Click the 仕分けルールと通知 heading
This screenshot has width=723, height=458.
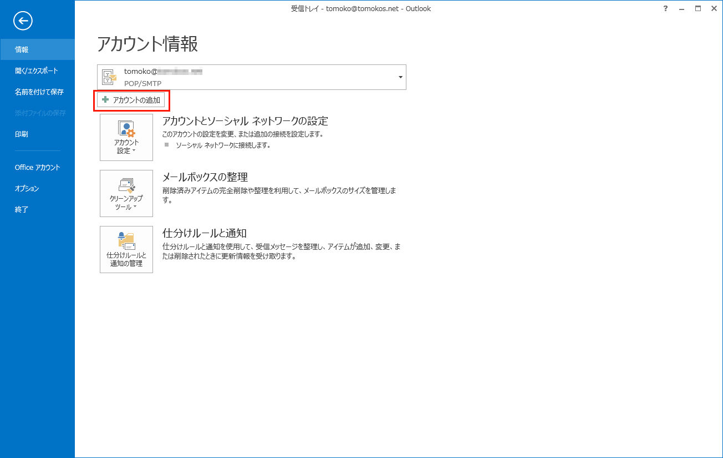pos(204,233)
